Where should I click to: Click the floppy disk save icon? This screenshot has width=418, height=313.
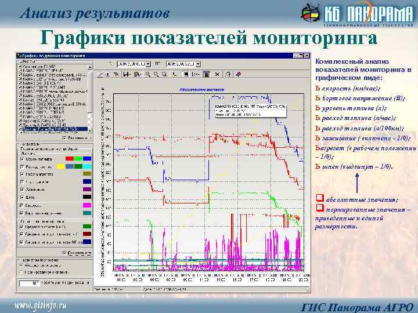[x=127, y=75]
